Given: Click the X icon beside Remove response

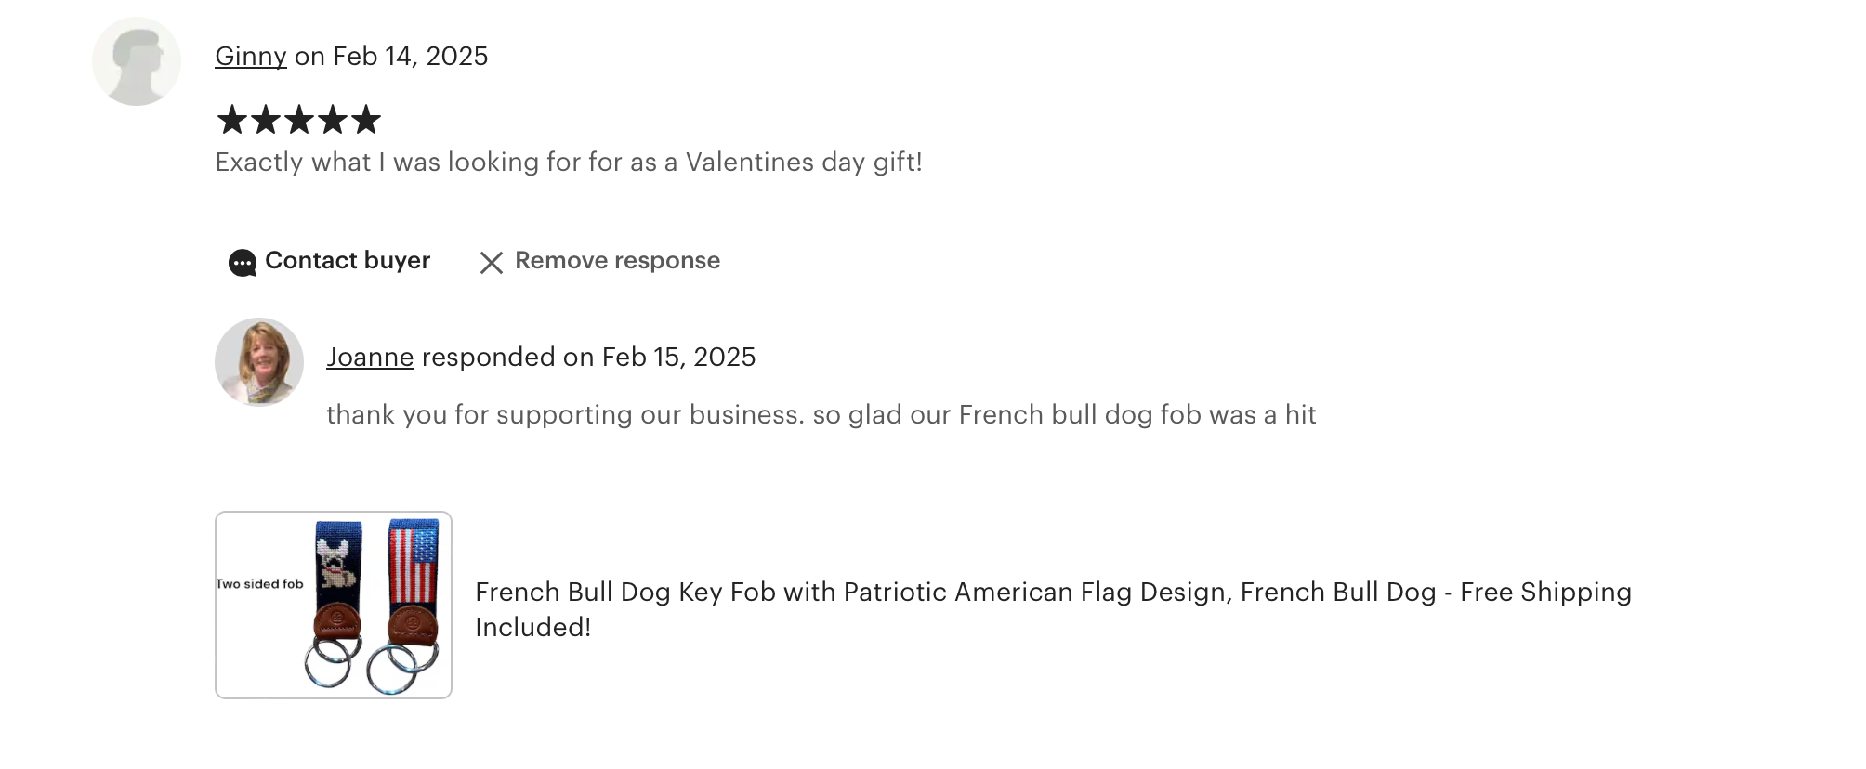Looking at the screenshot, I should point(492,263).
